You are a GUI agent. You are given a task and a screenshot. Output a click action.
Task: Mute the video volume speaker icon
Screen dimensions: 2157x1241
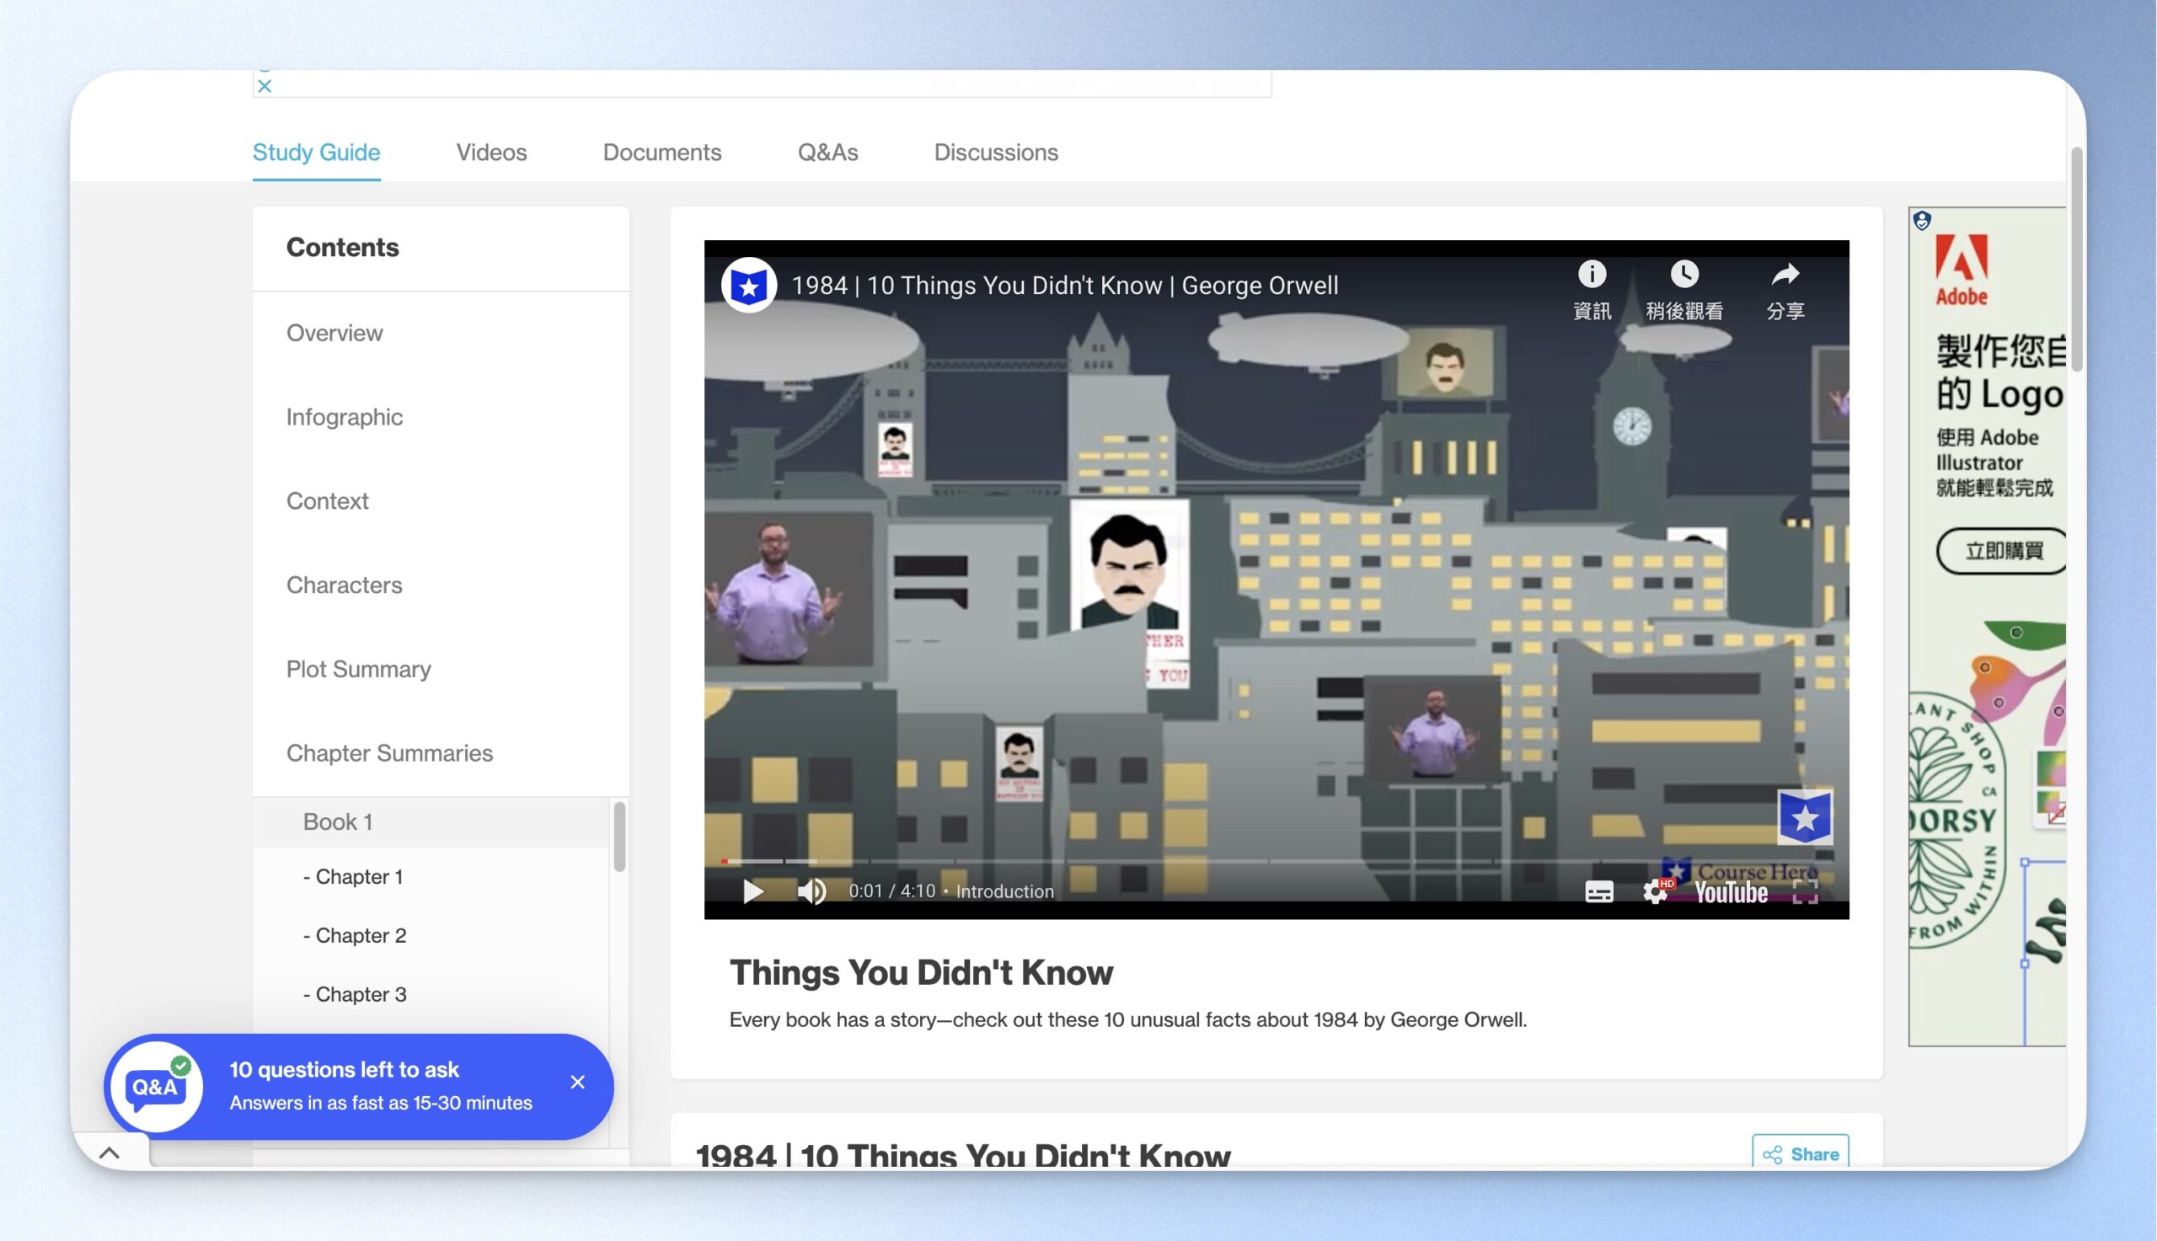point(811,891)
